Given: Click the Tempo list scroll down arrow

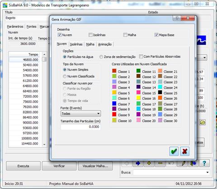Looking at the screenshot, I should [x=44, y=144].
